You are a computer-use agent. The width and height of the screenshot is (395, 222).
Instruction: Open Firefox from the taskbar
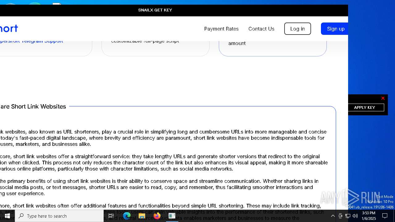[x=157, y=216]
